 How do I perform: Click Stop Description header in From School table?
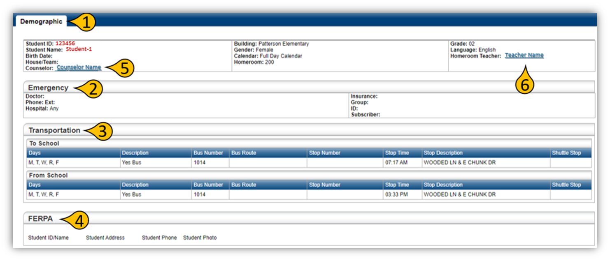click(443, 185)
